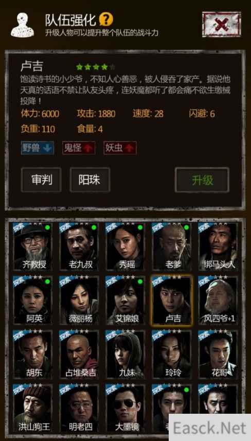Close the team upgrade panel
This screenshot has width=251, height=441.
222,25
